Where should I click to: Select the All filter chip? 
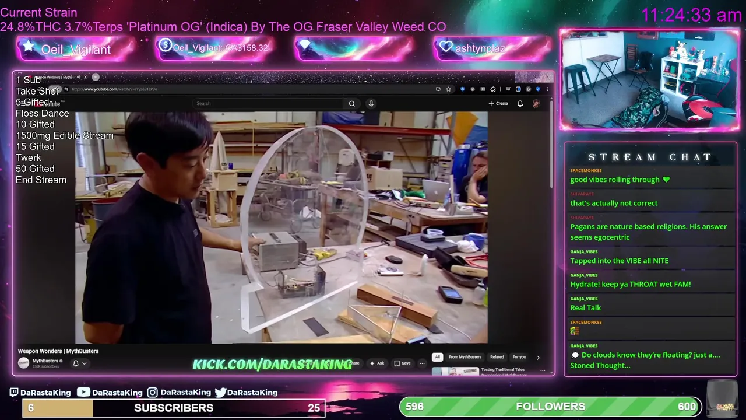click(437, 357)
